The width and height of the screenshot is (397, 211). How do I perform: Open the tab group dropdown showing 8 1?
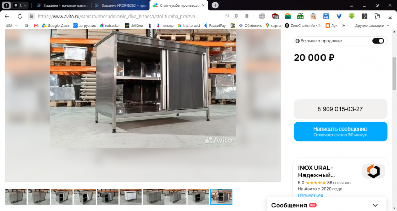click(x=20, y=5)
